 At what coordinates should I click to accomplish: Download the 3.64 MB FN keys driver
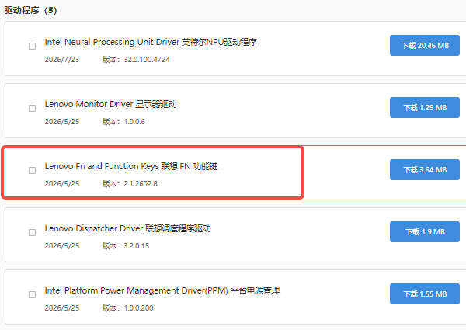(425, 169)
